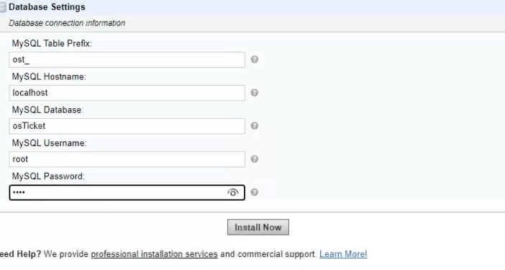Image resolution: width=505 pixels, height=270 pixels.
Task: Click the Install Now button
Action: coord(258,227)
